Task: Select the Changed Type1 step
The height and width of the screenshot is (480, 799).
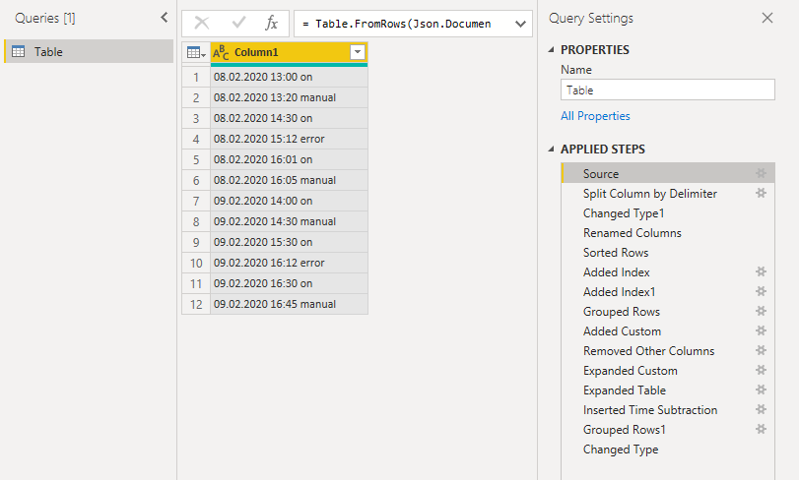Action: tap(668, 213)
